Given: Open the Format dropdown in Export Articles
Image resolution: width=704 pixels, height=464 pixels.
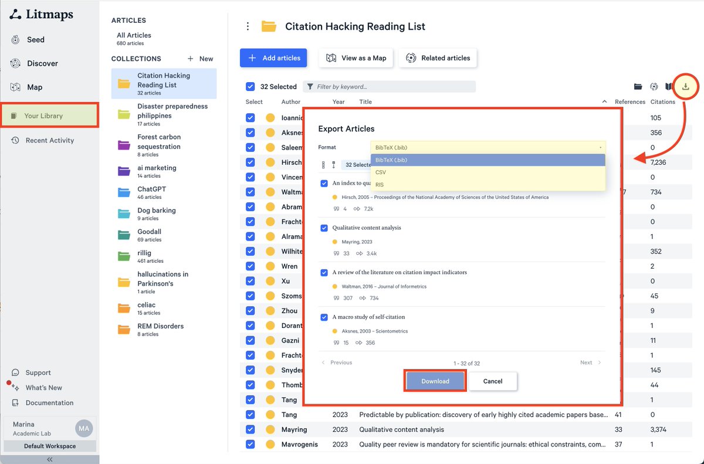Looking at the screenshot, I should point(488,147).
